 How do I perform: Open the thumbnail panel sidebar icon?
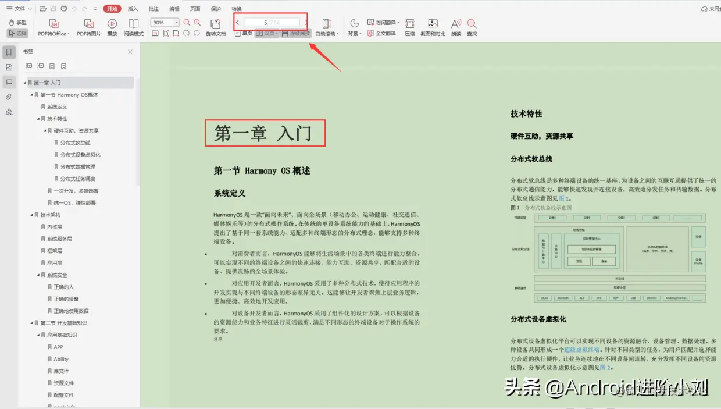pyautogui.click(x=9, y=67)
